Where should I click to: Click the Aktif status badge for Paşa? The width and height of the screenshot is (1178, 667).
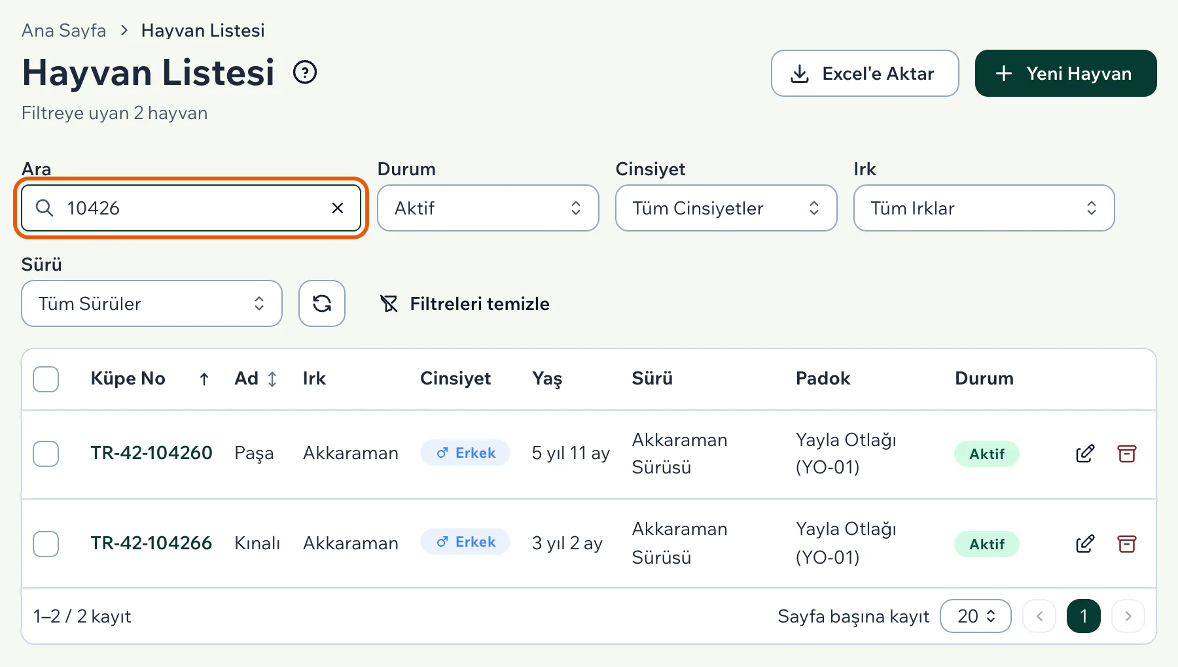click(987, 454)
